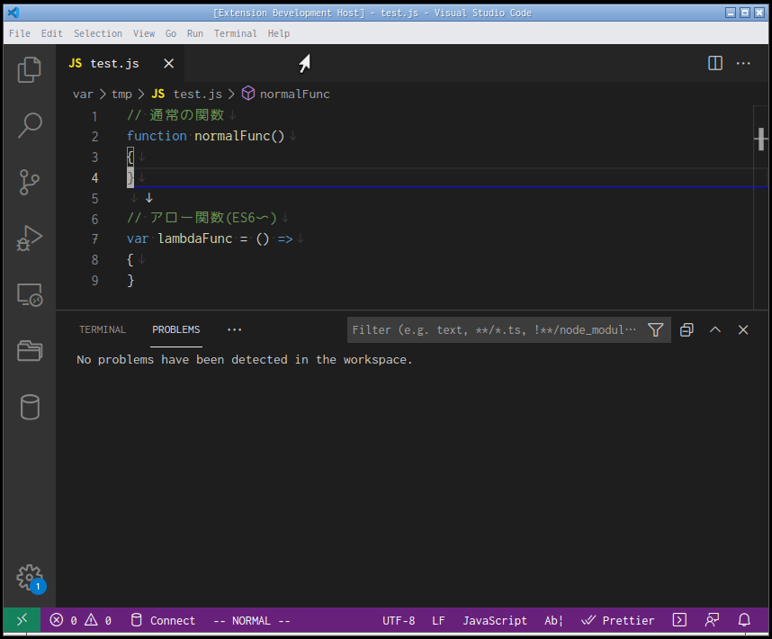Maximize the panel with the chevron-up button
This screenshot has width=772, height=639.
715,329
